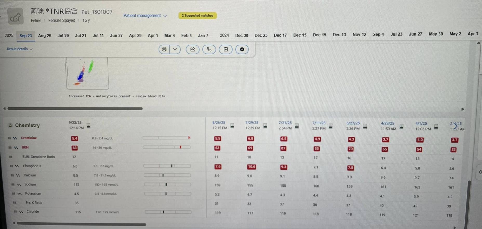Click the phone consult icon

209,49
